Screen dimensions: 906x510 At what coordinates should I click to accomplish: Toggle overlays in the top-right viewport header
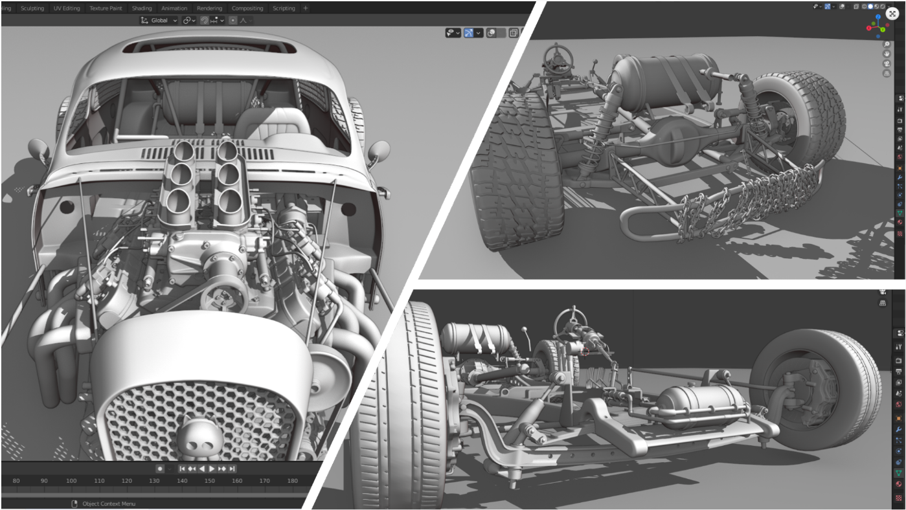point(842,6)
